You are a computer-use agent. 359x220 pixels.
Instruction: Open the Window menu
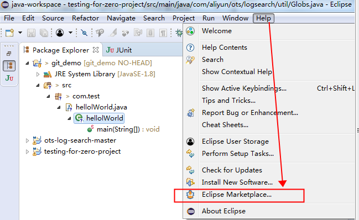[x=235, y=18]
